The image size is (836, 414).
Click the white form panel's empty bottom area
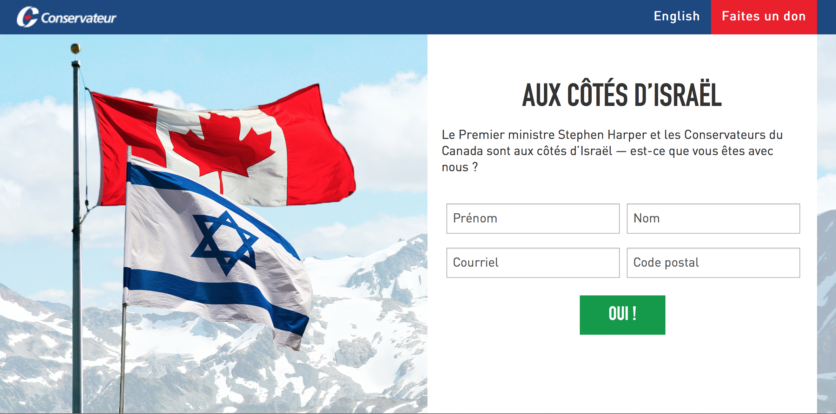click(622, 379)
